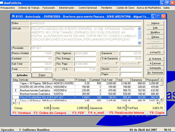
Task: Click the inner window title bar icon
Action: (13, 16)
